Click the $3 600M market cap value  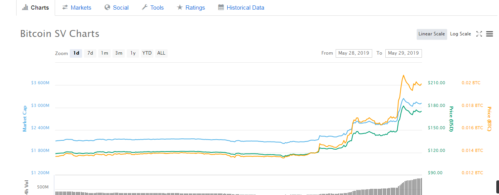click(x=40, y=83)
